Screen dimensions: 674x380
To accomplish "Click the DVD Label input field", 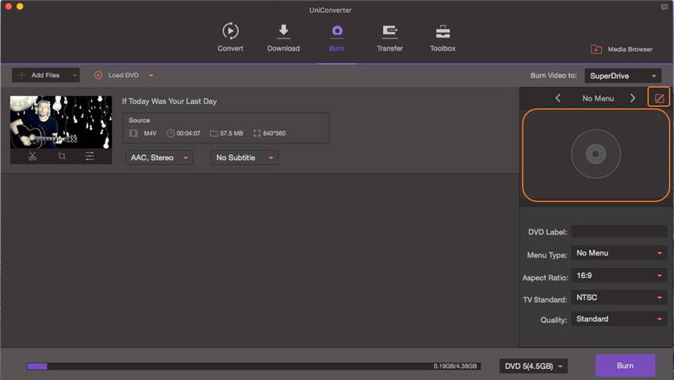I will [x=619, y=231].
